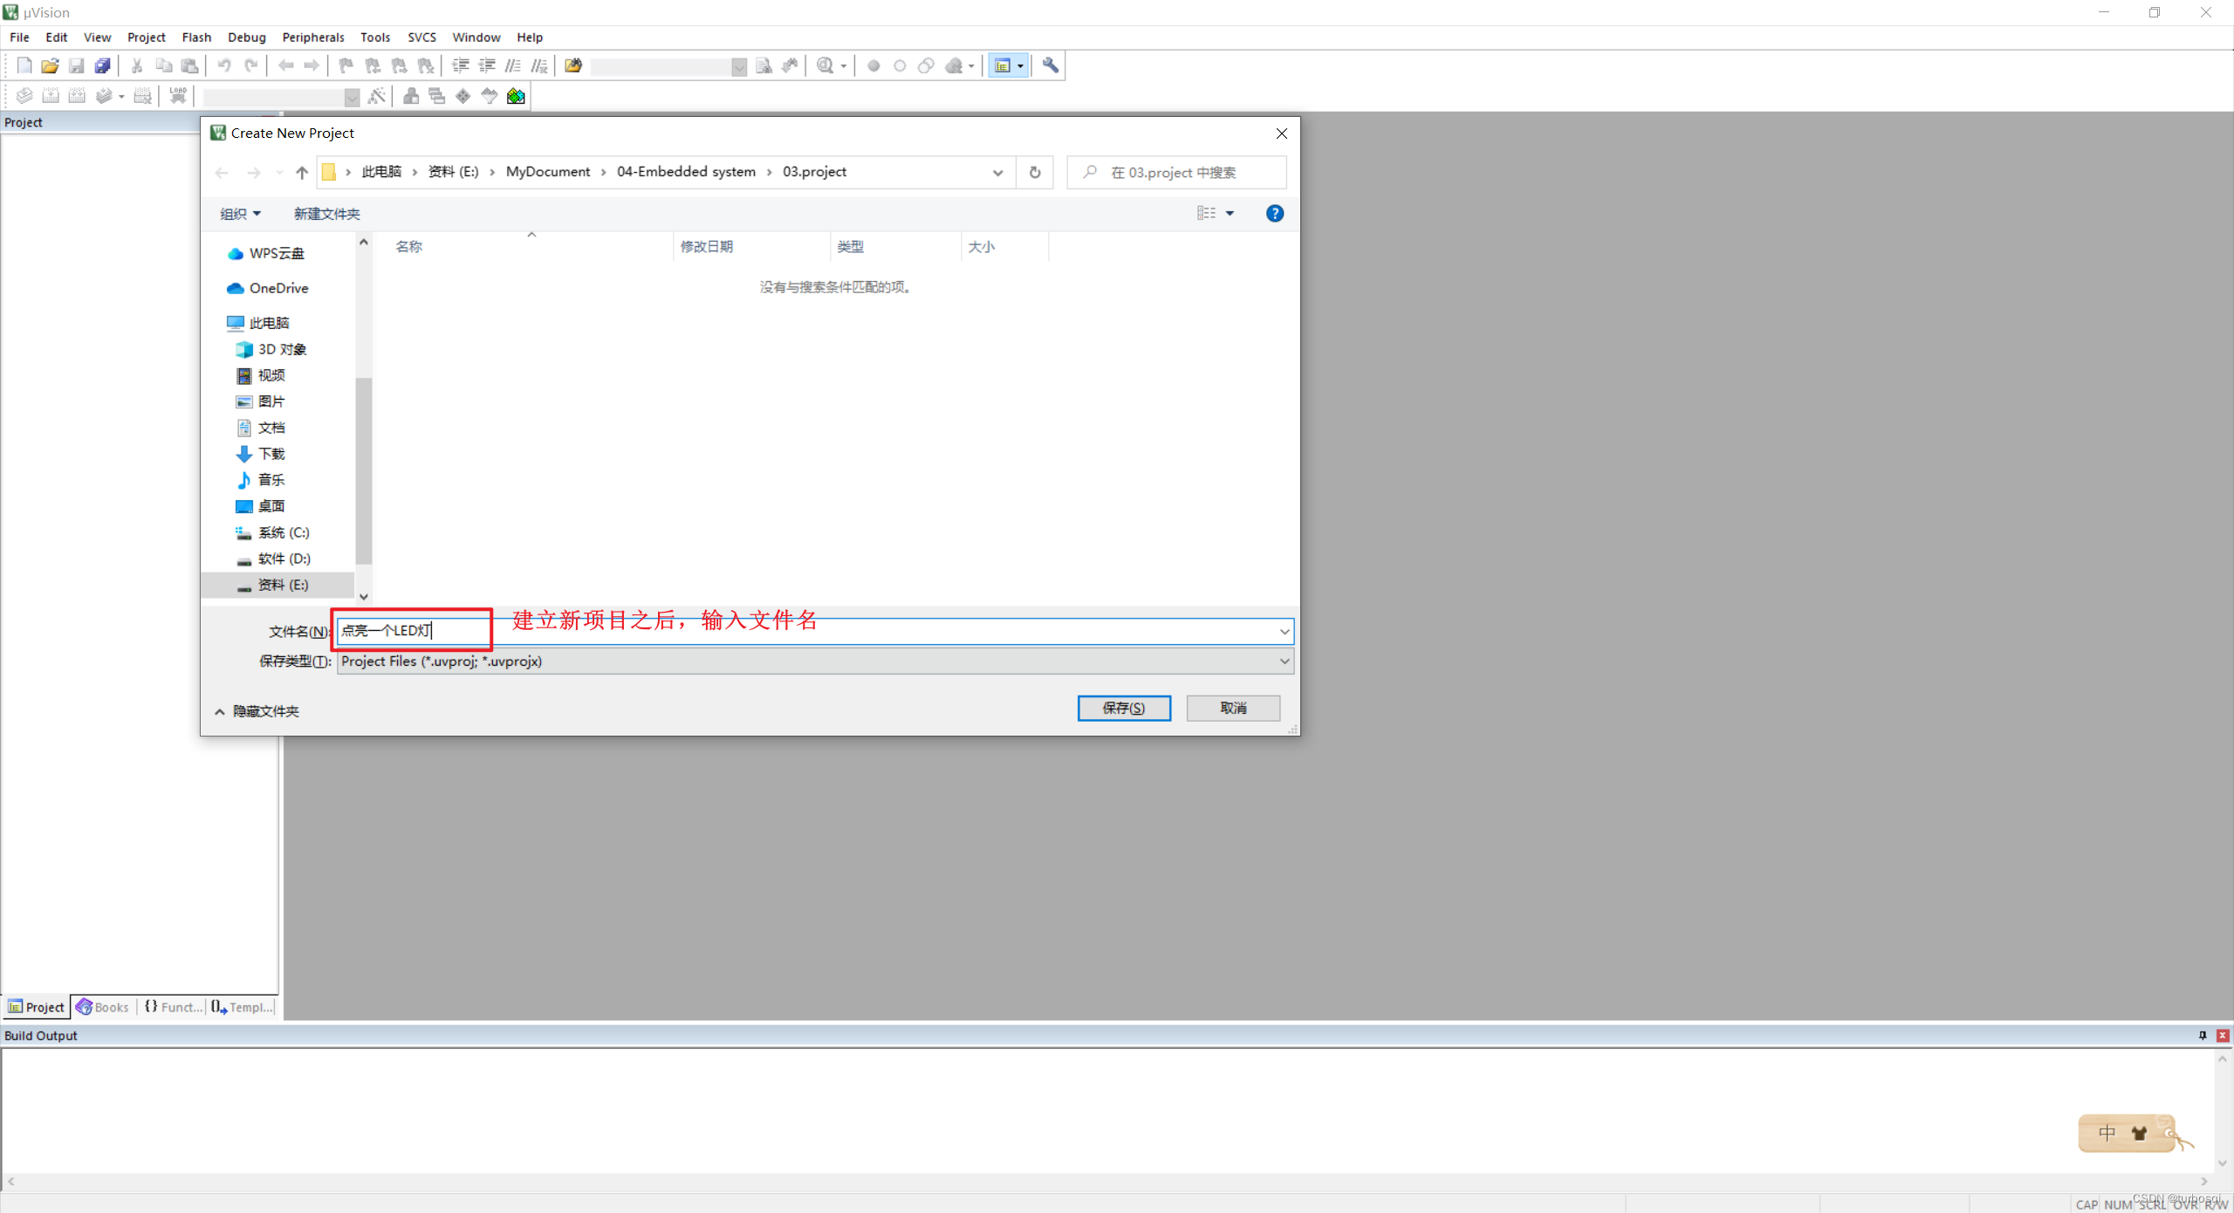Click the Pack Installer colorful icon
Viewport: 2234px width, 1213px height.
[516, 96]
